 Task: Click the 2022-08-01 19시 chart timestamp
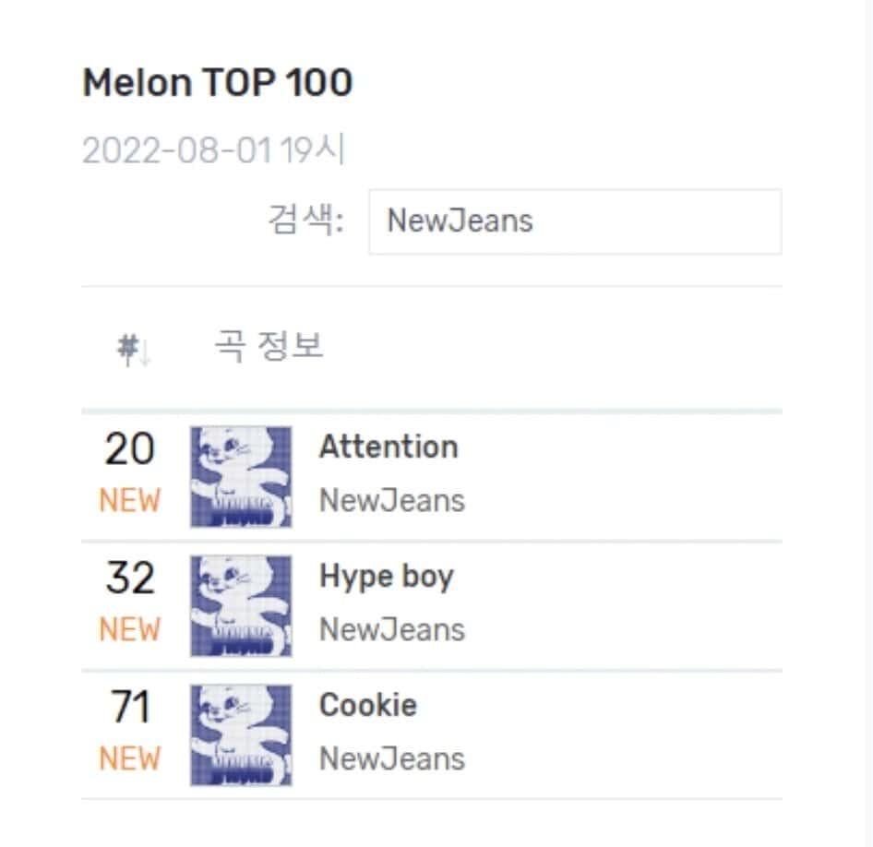pos(213,150)
